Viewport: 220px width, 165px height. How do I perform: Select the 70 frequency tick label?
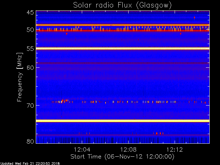pos(30,106)
